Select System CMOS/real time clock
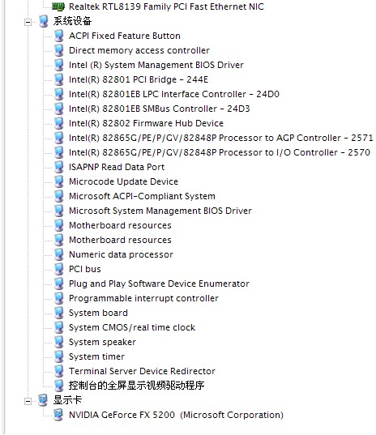The image size is (376, 435). [x=132, y=327]
